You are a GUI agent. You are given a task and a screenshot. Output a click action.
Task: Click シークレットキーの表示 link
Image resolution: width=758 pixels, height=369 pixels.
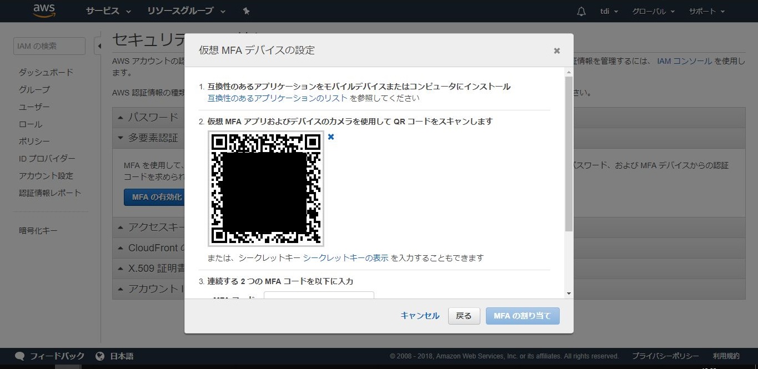345,257
